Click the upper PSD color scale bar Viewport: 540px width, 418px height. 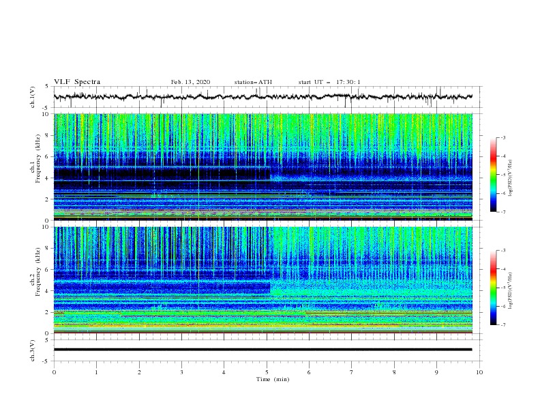tap(494, 175)
